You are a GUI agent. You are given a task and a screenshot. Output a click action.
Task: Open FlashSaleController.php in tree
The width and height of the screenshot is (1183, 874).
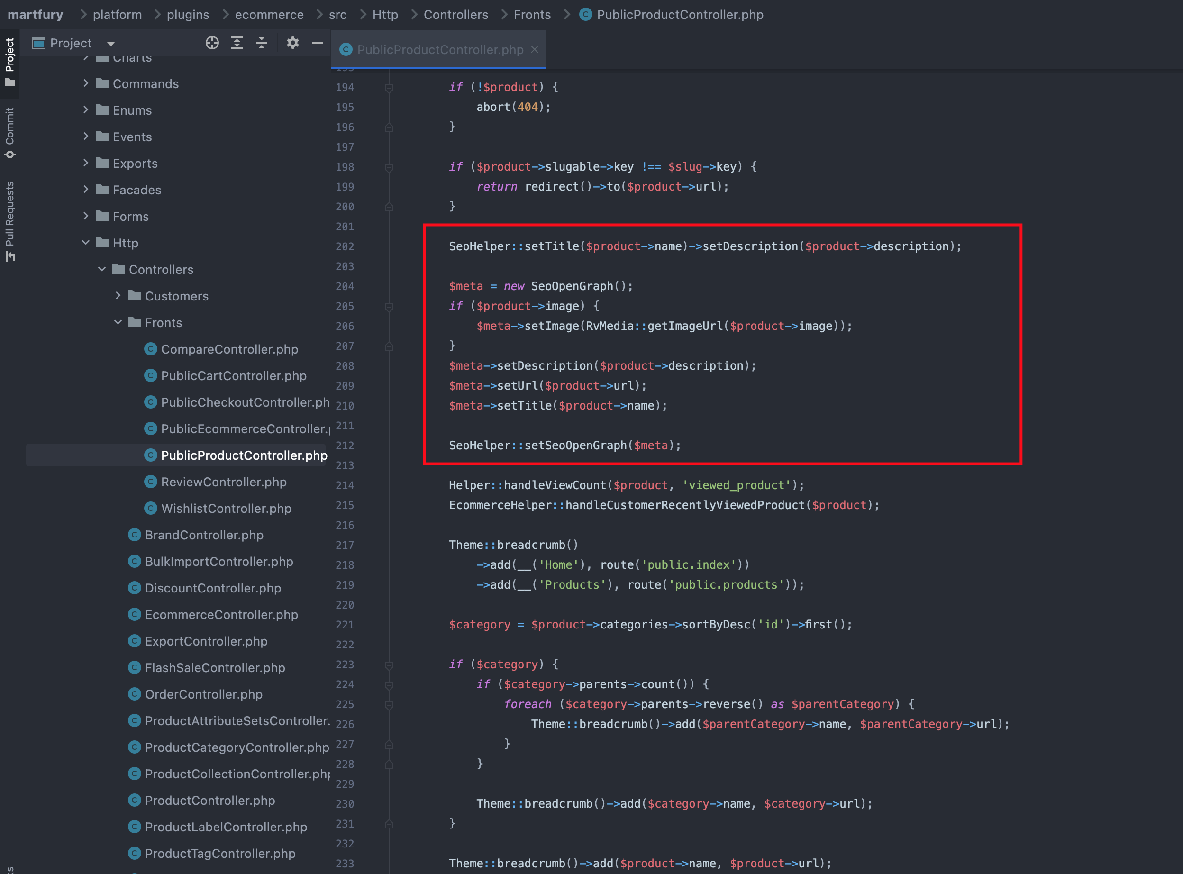[x=207, y=667]
